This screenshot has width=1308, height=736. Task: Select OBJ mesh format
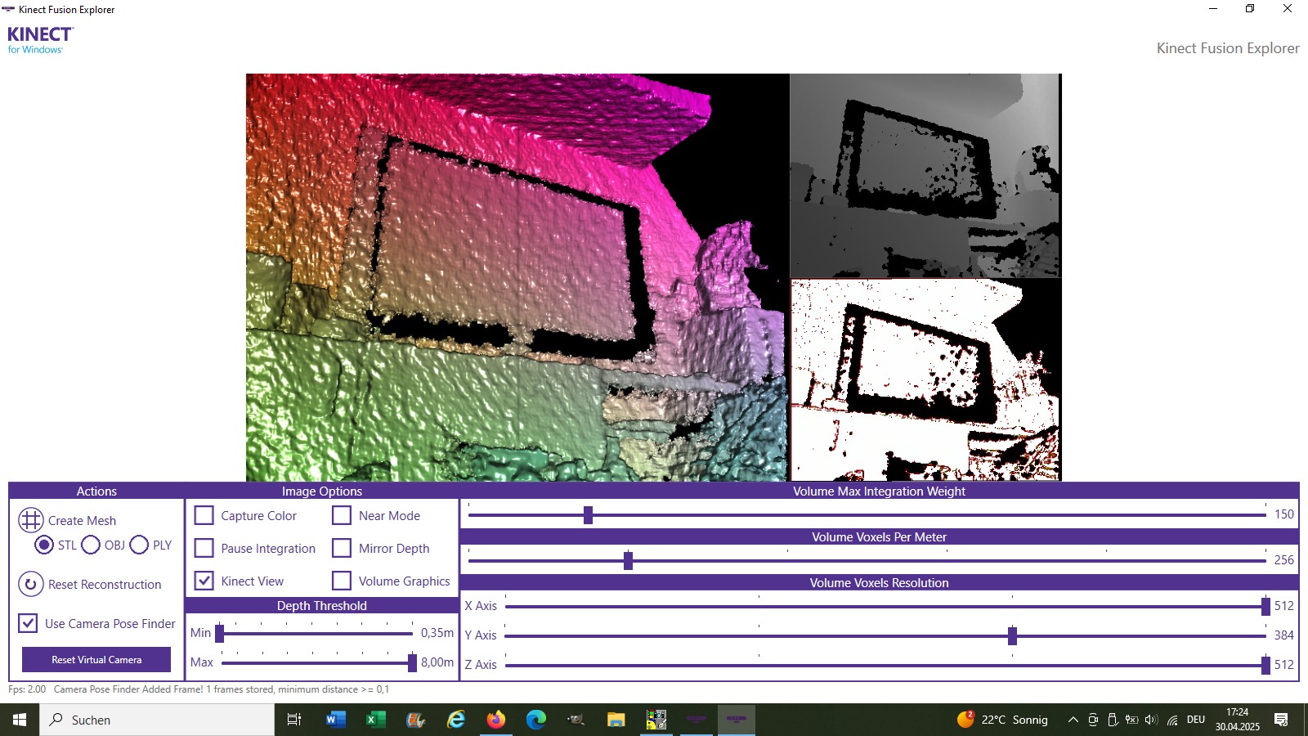click(91, 545)
